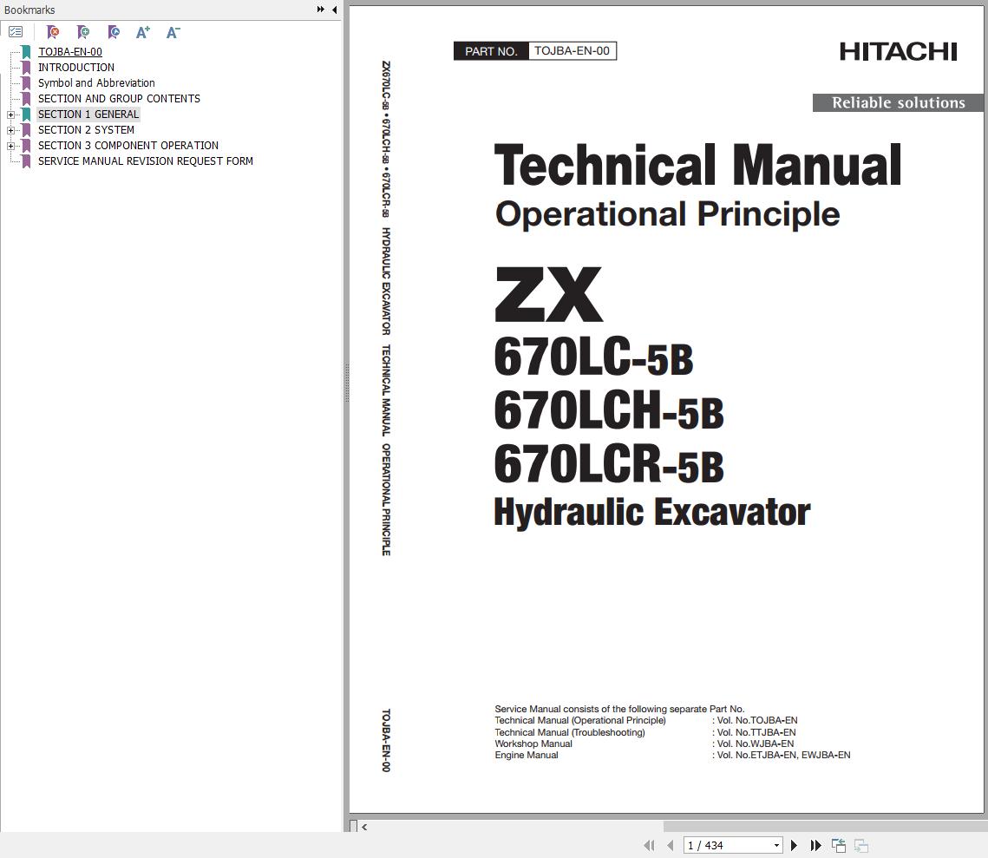The image size is (988, 858).
Task: Increase bookmark text size with A+
Action: [x=143, y=31]
